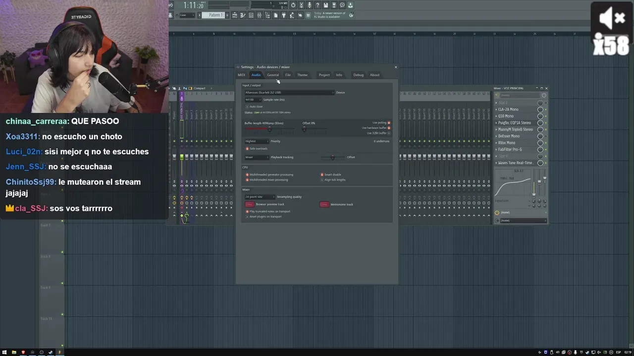This screenshot has width=634, height=356.
Task: Toggle Multithreaded mixer processing
Action: [x=247, y=180]
